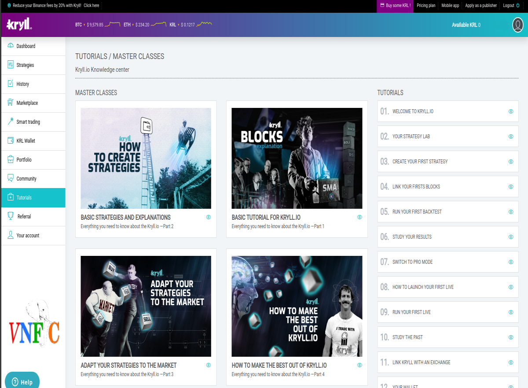The image size is (528, 388).
Task: Click the Strategies sidebar icon
Action: point(11,65)
